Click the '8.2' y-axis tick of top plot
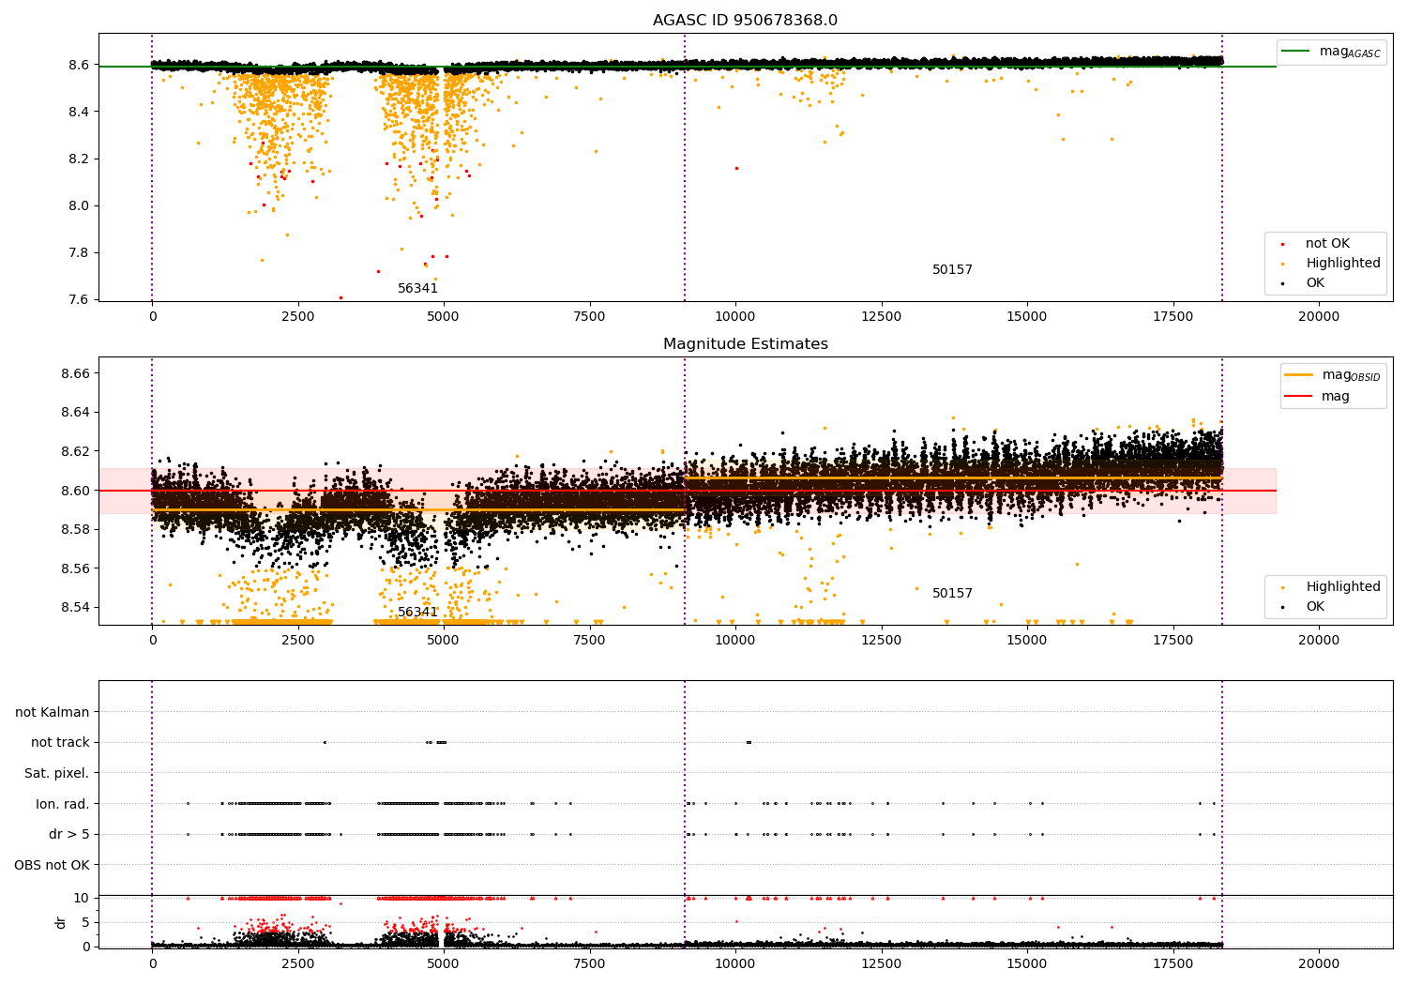The height and width of the screenshot is (985, 1407). tap(80, 159)
